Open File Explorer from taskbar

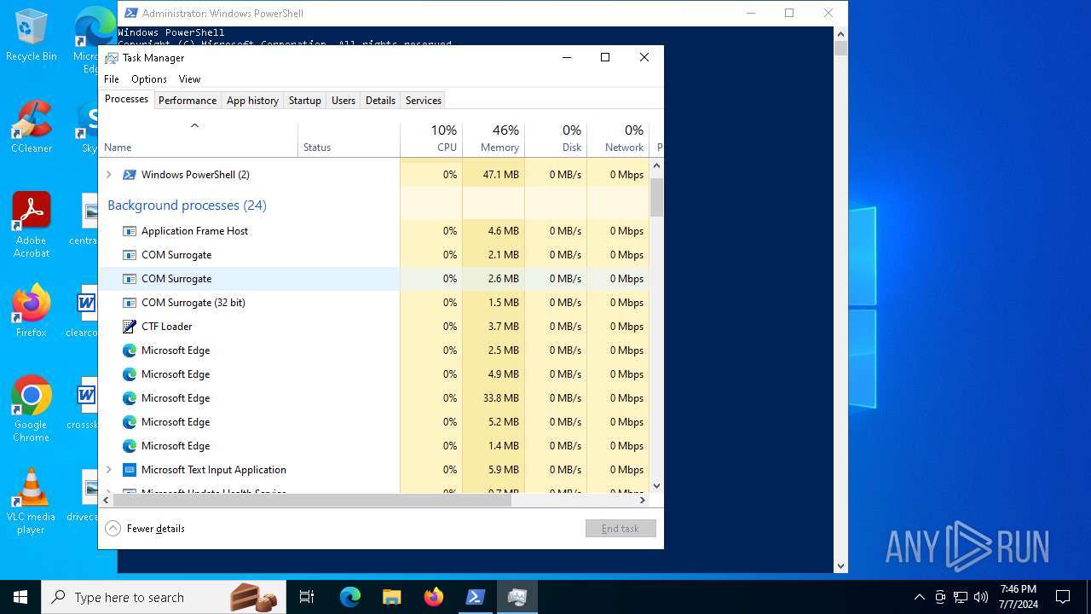click(391, 597)
